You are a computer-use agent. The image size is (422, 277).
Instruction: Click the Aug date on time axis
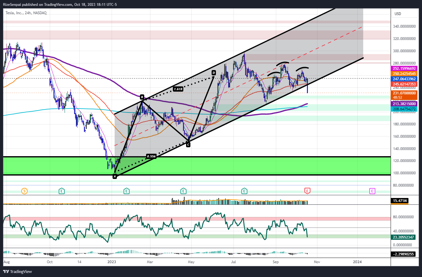click(x=6, y=262)
